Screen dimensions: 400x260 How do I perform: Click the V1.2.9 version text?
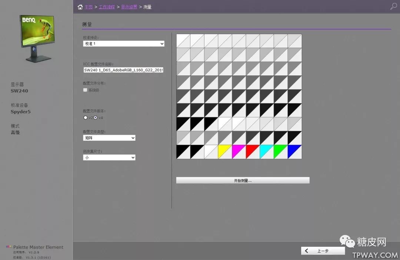[34, 252]
